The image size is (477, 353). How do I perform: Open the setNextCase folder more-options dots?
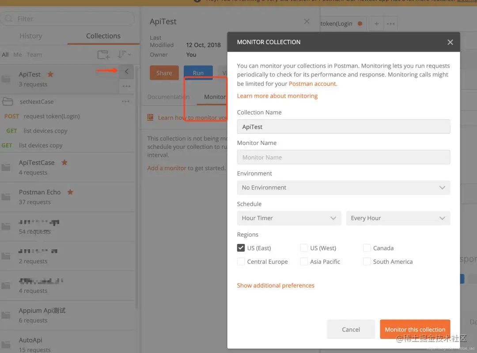click(x=125, y=101)
